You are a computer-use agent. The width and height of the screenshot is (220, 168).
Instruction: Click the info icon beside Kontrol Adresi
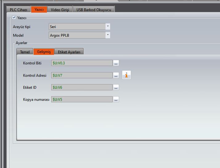(127, 75)
